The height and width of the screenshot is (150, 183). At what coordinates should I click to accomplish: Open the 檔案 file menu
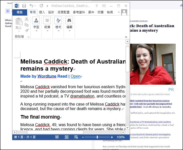20,12
